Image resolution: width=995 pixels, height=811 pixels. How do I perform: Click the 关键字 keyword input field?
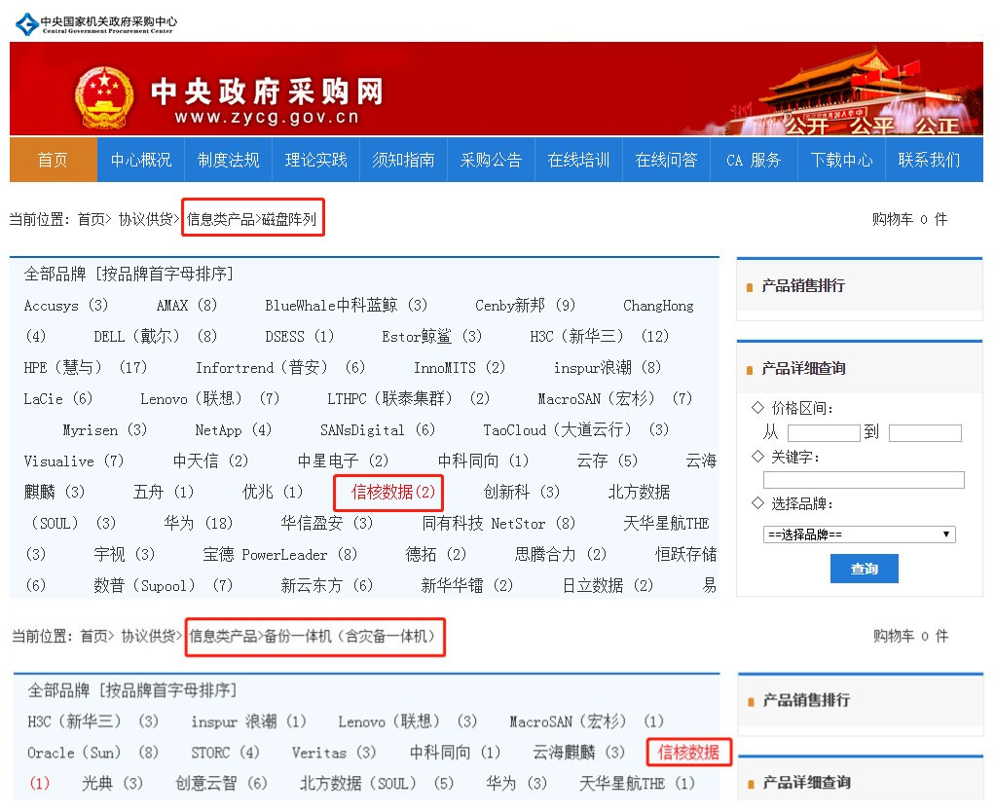click(x=864, y=480)
